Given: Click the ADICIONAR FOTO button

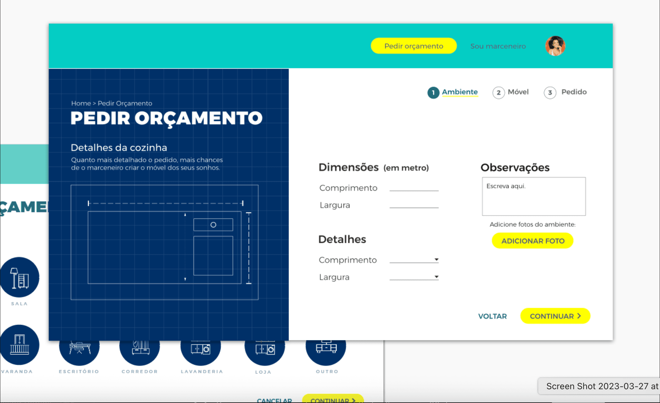Looking at the screenshot, I should point(533,241).
